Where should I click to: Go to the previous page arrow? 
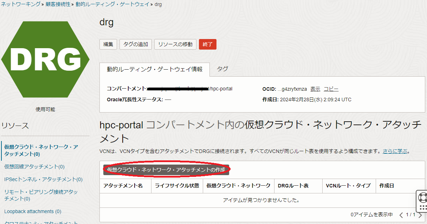401,215
